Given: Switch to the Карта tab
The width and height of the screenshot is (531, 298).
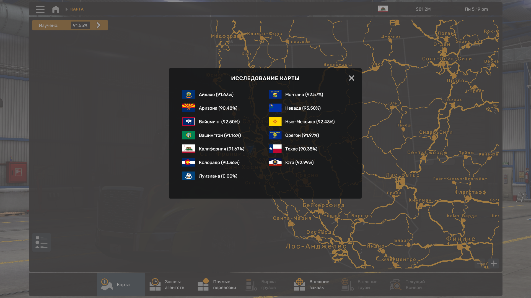Looking at the screenshot, I should pyautogui.click(x=121, y=284).
